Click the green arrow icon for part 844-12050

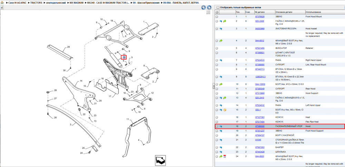point(221,84)
